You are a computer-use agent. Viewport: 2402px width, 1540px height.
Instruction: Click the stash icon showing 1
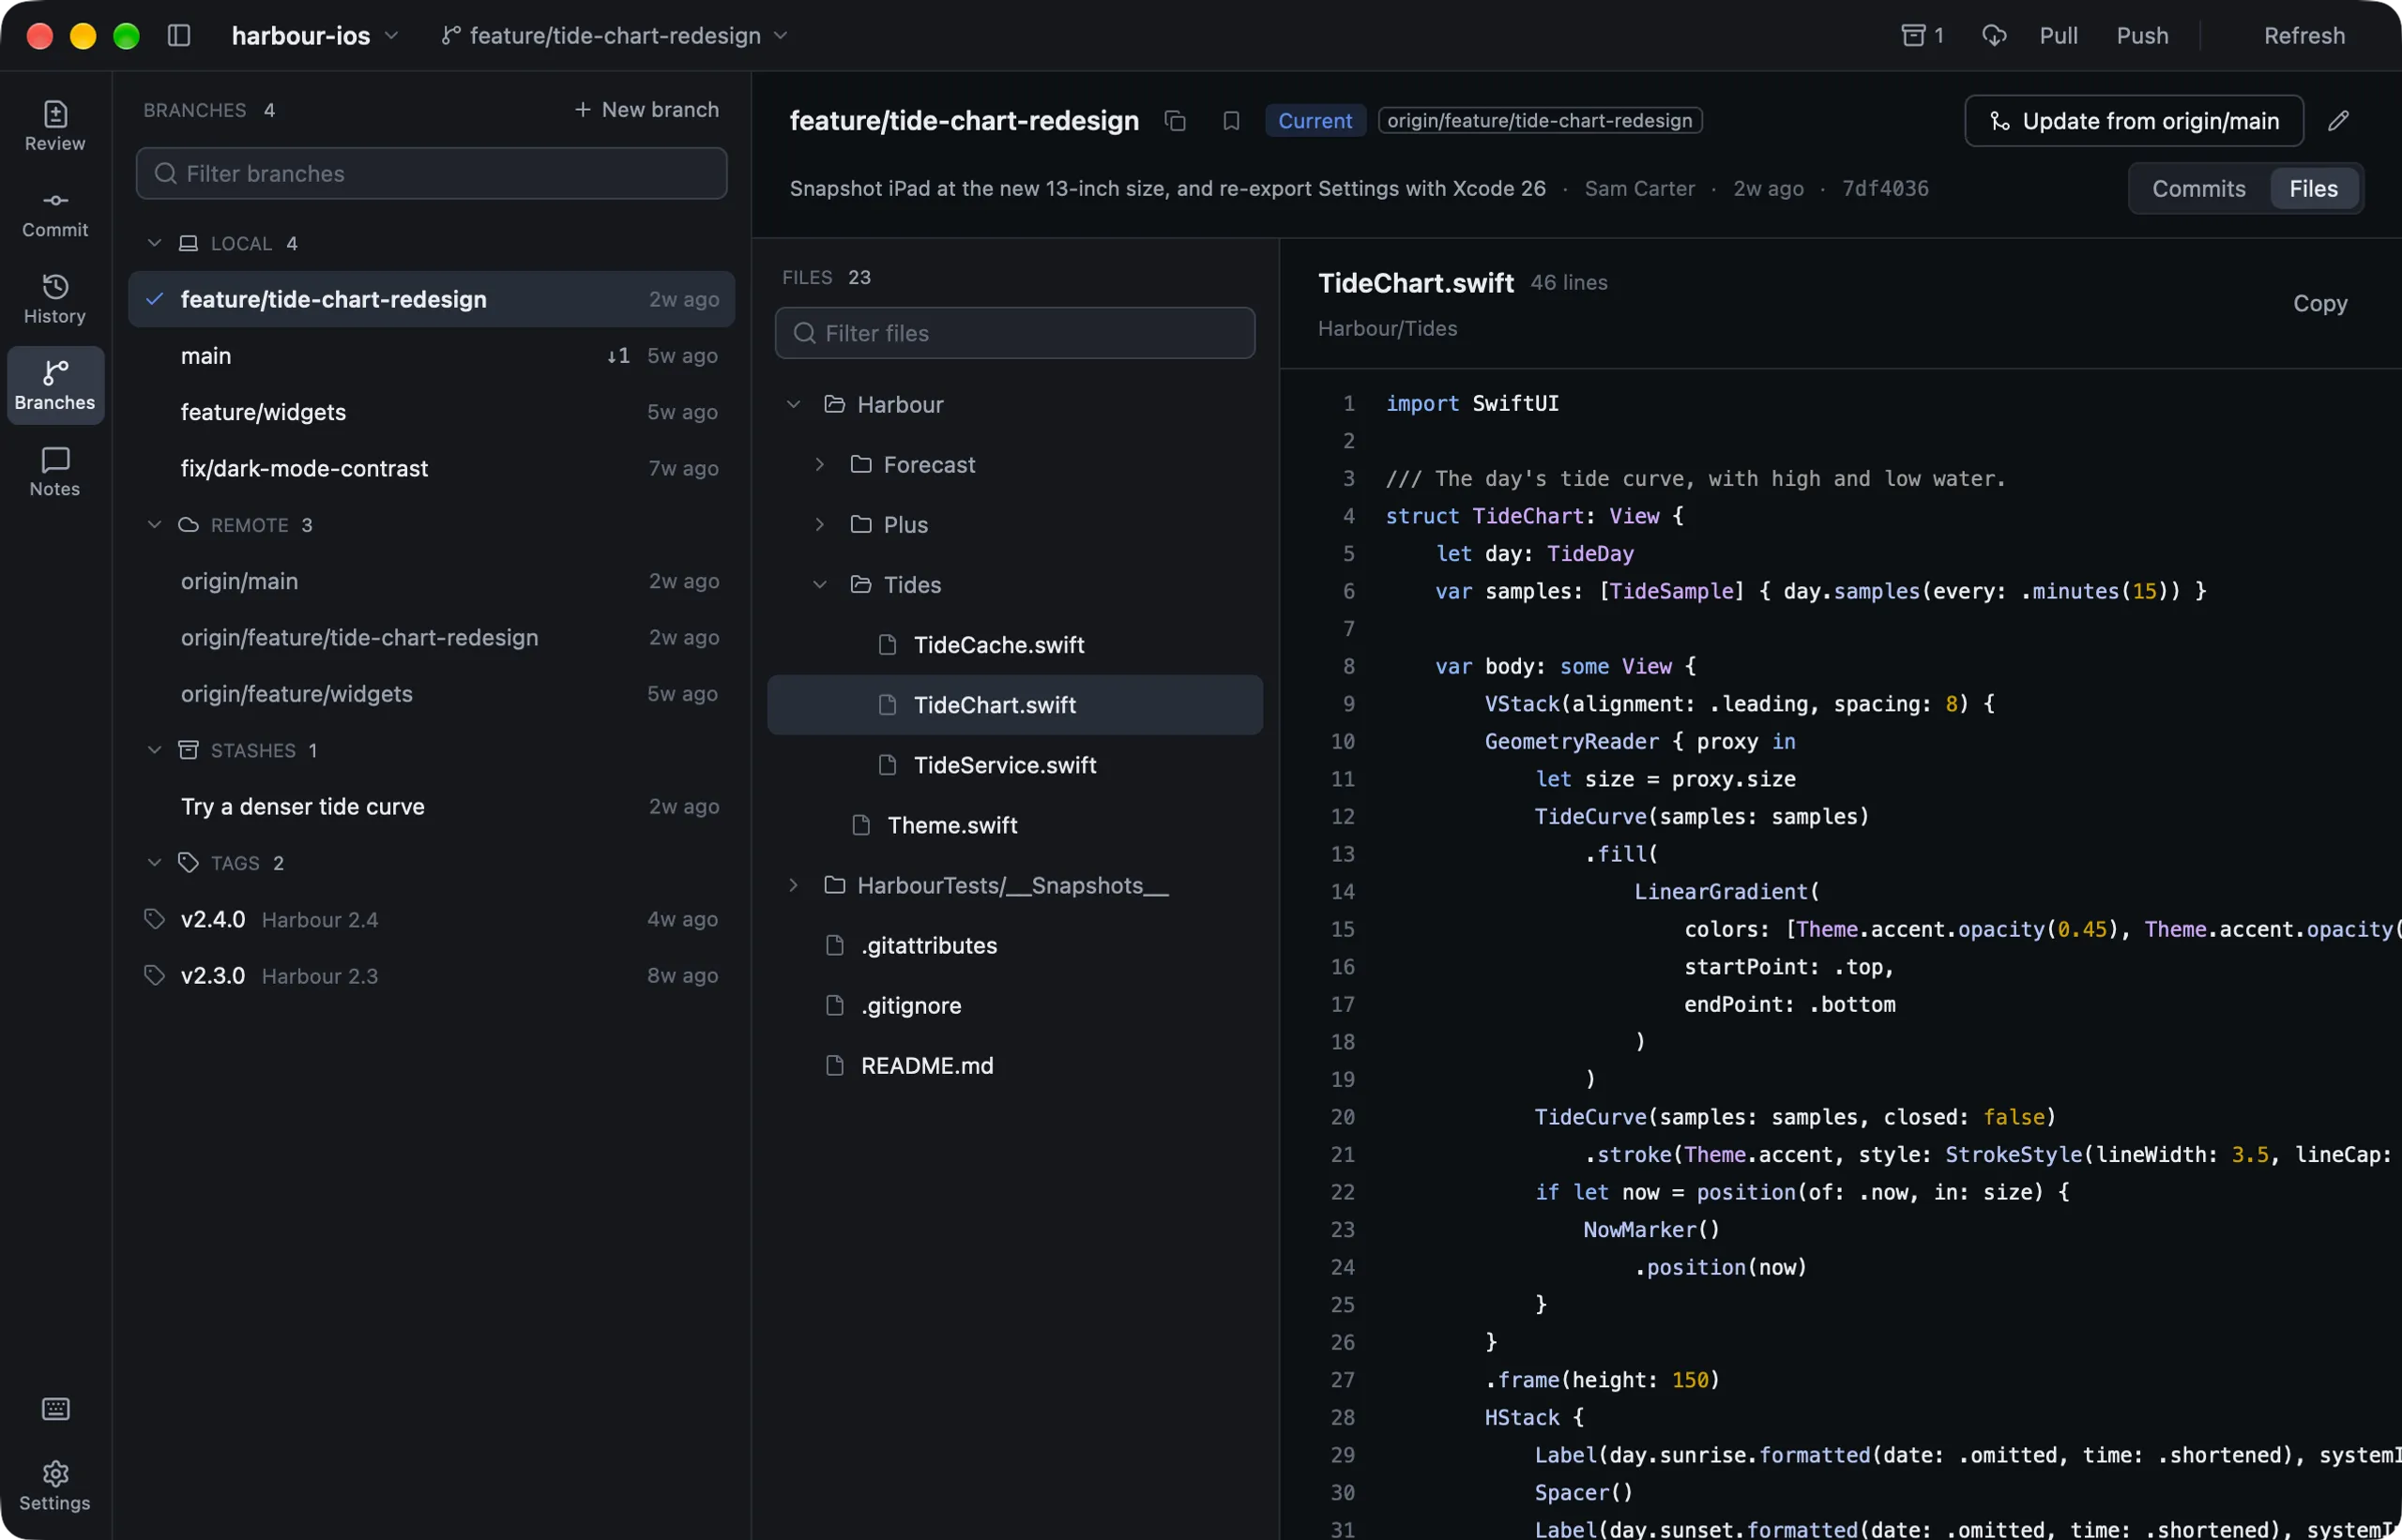(1922, 36)
